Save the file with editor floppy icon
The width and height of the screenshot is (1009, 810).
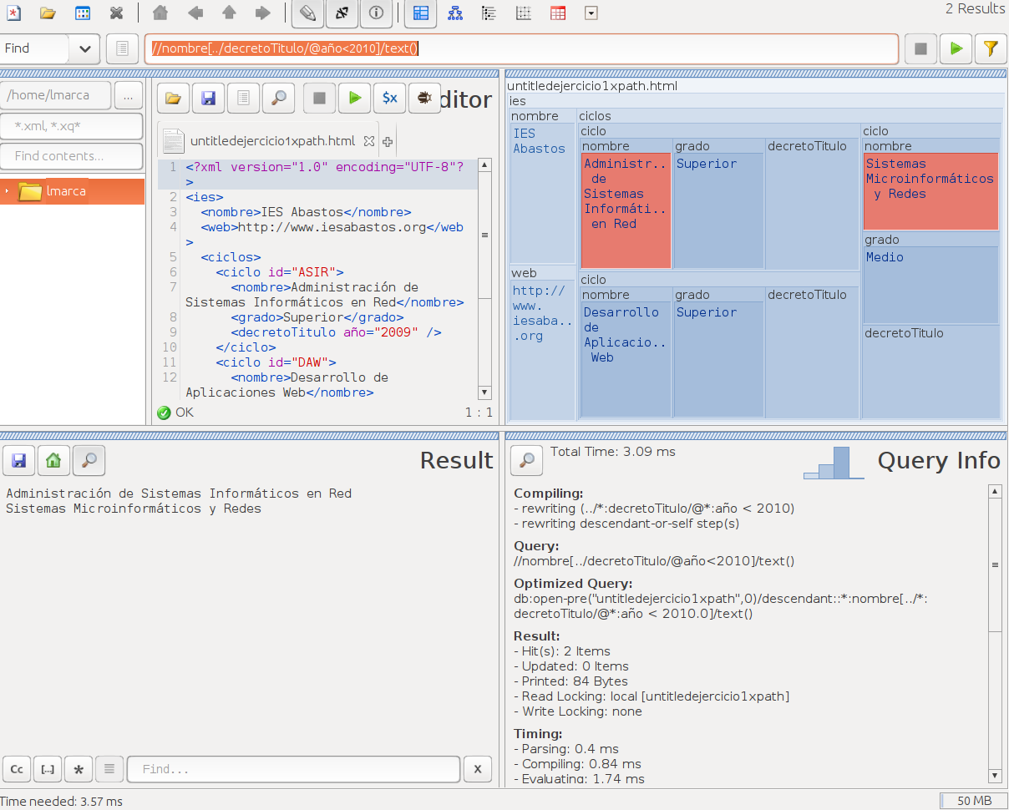point(208,99)
